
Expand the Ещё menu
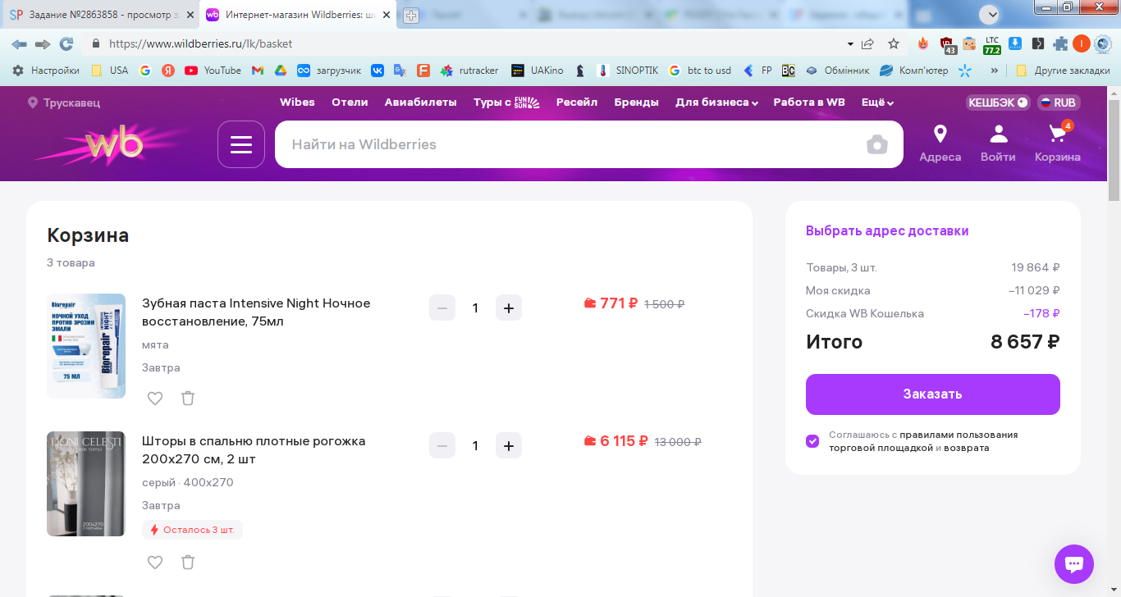877,103
